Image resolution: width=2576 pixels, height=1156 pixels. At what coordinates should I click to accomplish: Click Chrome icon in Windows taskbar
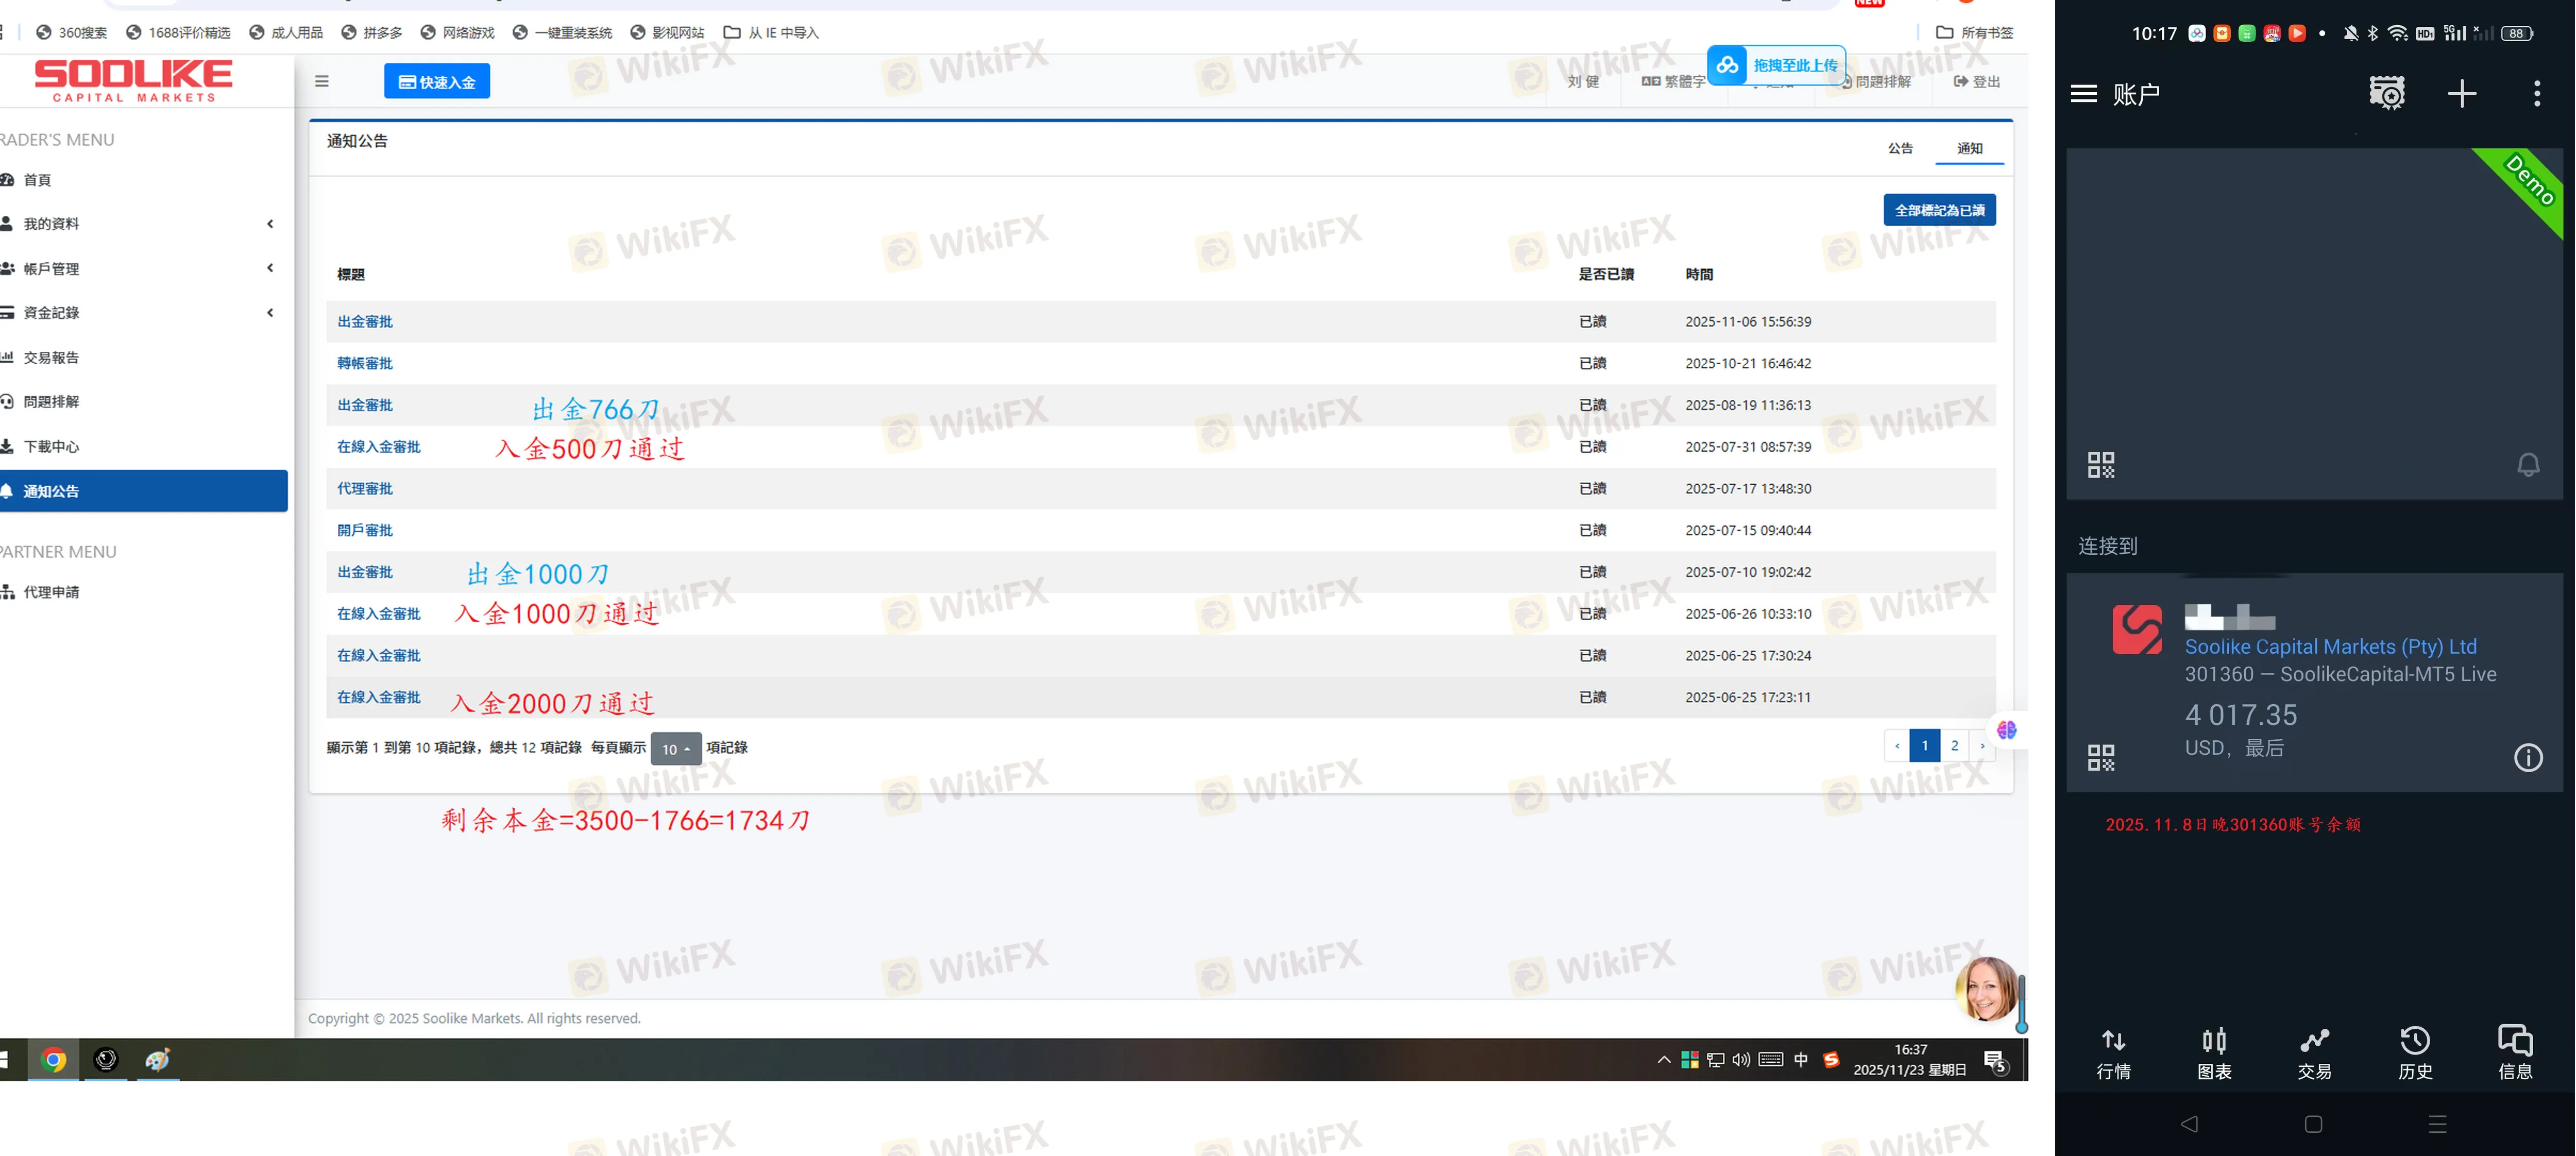point(54,1060)
